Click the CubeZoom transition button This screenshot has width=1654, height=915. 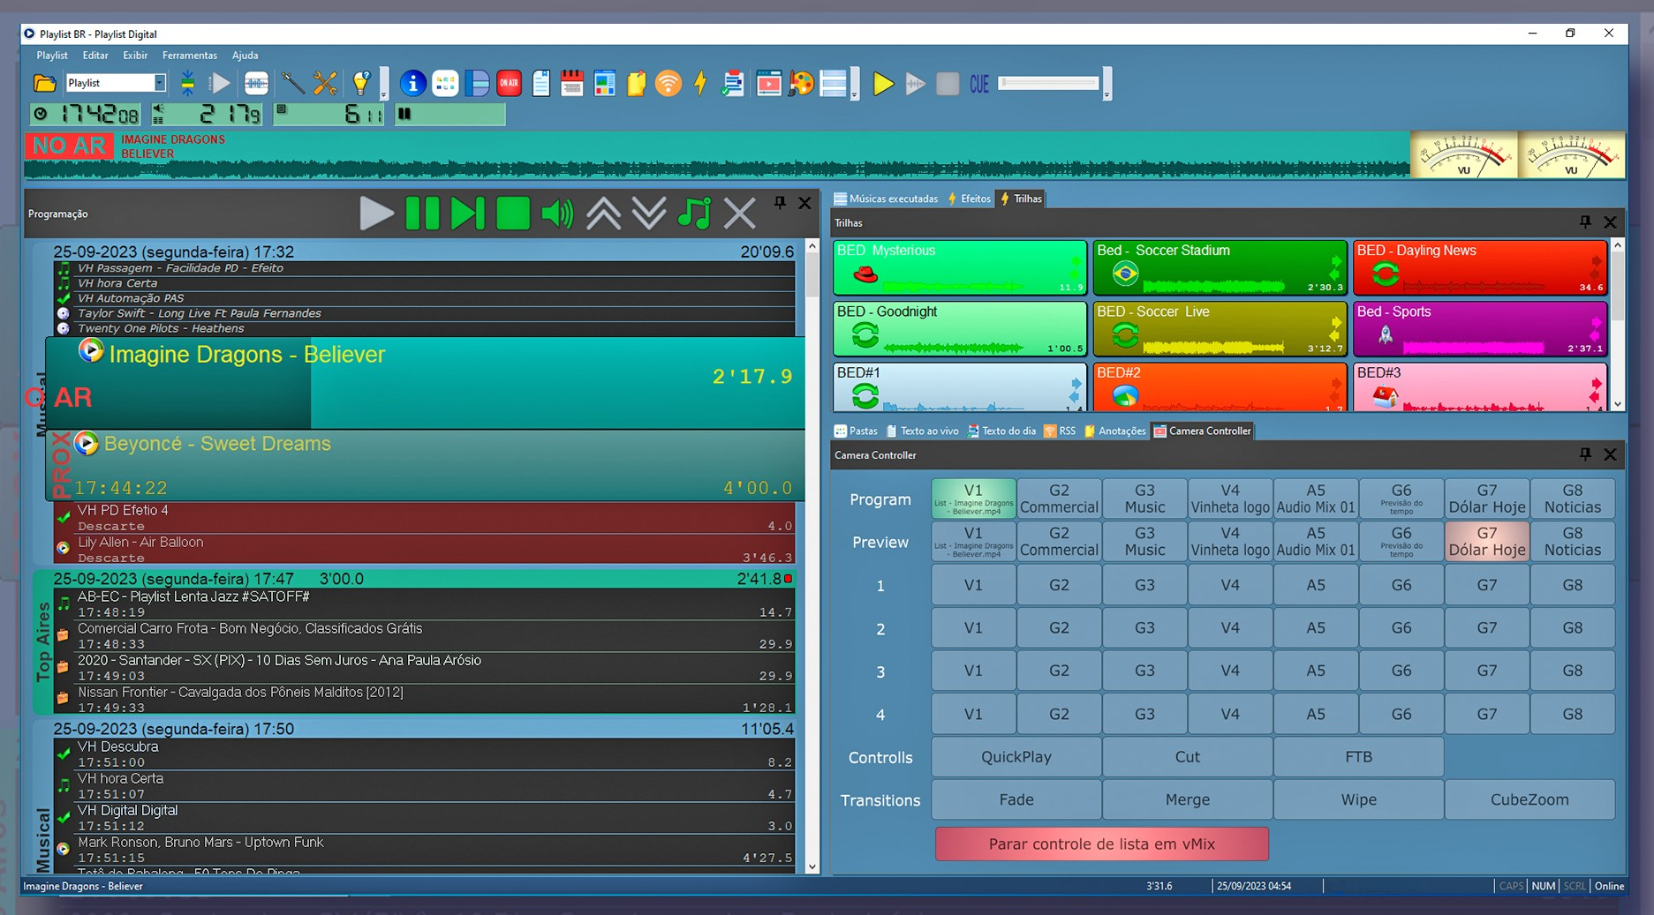pyautogui.click(x=1529, y=799)
